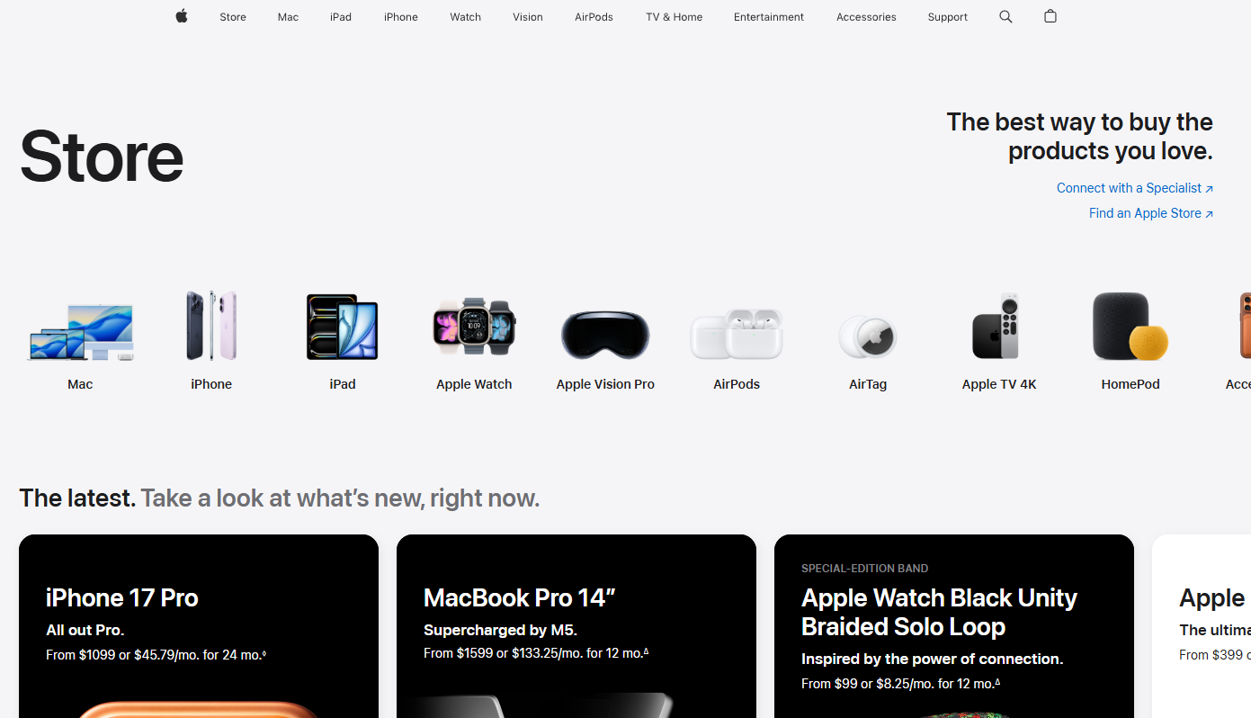The height and width of the screenshot is (718, 1251).
Task: Go to Support in navigation bar
Action: [948, 17]
